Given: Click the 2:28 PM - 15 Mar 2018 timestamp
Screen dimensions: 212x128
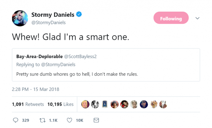Looking at the screenshot, I should pyautogui.click(x=36, y=89).
